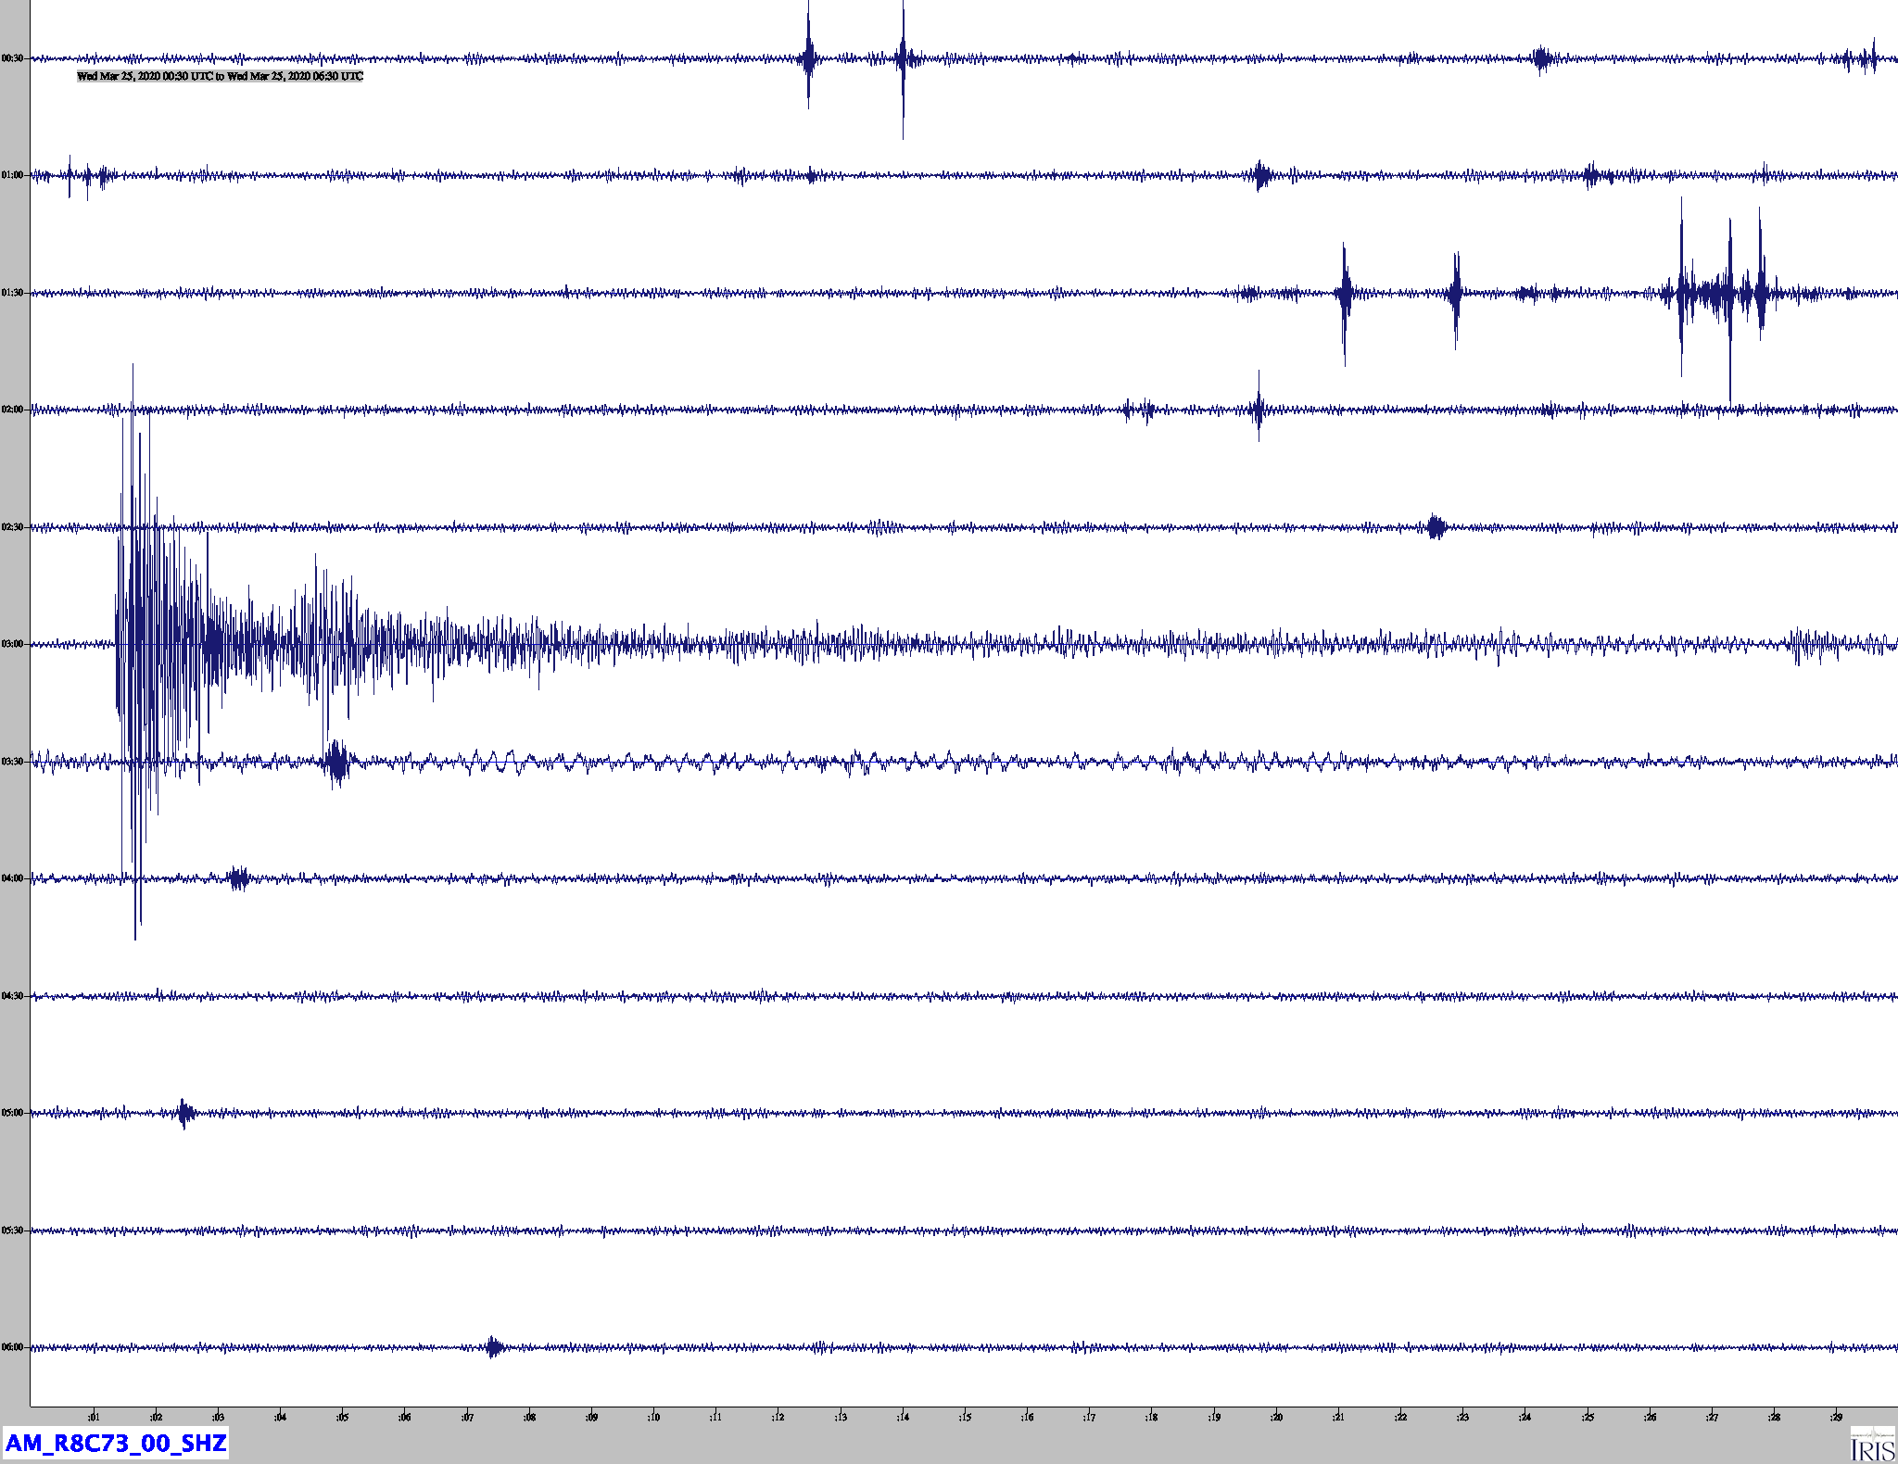Select the 06:00 trace time label
The image size is (1898, 1464).
click(12, 1347)
